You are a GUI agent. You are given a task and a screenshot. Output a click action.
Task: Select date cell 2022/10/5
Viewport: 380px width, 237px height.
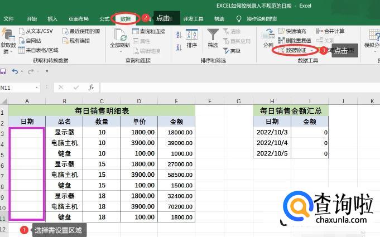272,153
